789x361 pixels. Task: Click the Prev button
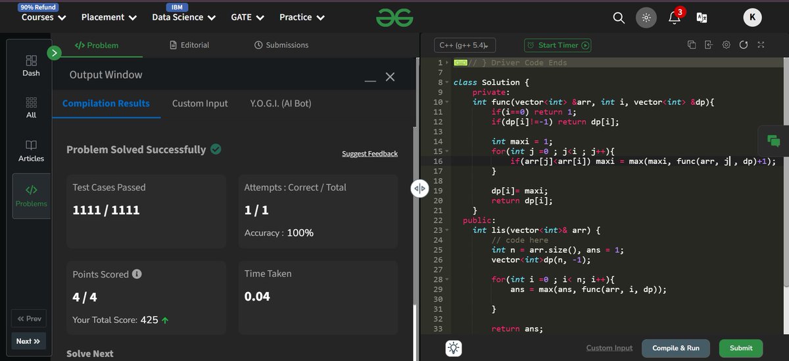click(30, 319)
